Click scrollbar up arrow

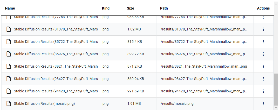point(276,4)
